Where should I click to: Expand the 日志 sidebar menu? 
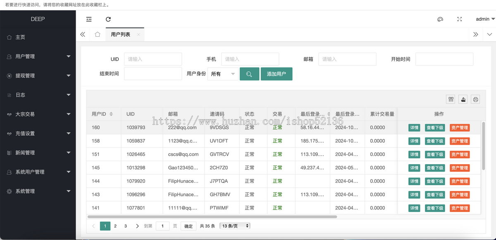coord(38,95)
